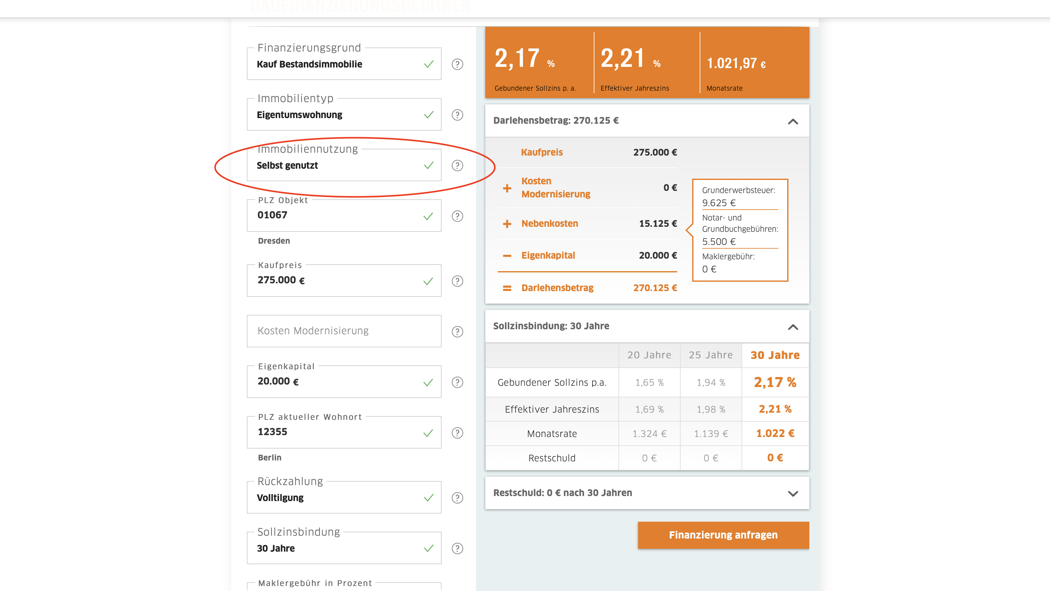Image resolution: width=1050 pixels, height=591 pixels.
Task: Open help icon beside Immobilientyp field
Action: [x=457, y=115]
